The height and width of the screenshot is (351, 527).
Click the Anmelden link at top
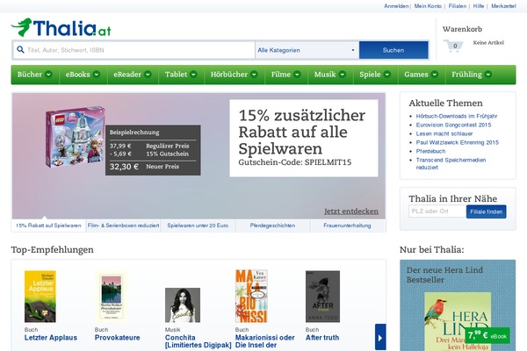point(396,5)
